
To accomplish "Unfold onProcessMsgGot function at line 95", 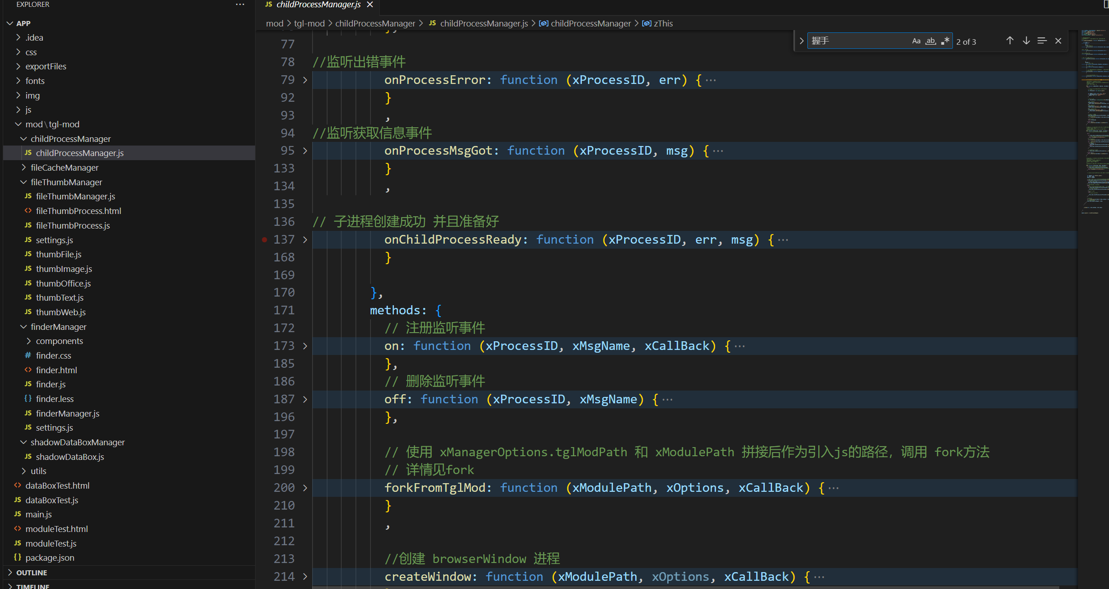I will [x=305, y=151].
